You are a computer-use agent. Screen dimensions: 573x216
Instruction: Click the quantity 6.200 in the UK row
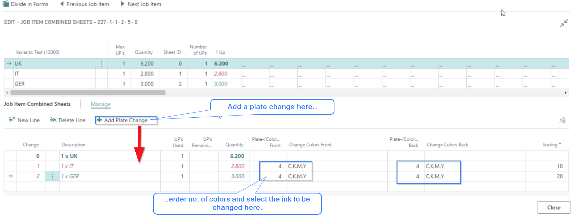(147, 64)
